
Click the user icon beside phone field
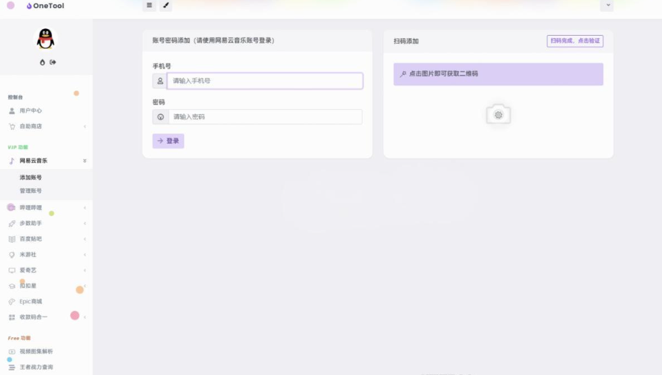click(x=160, y=81)
